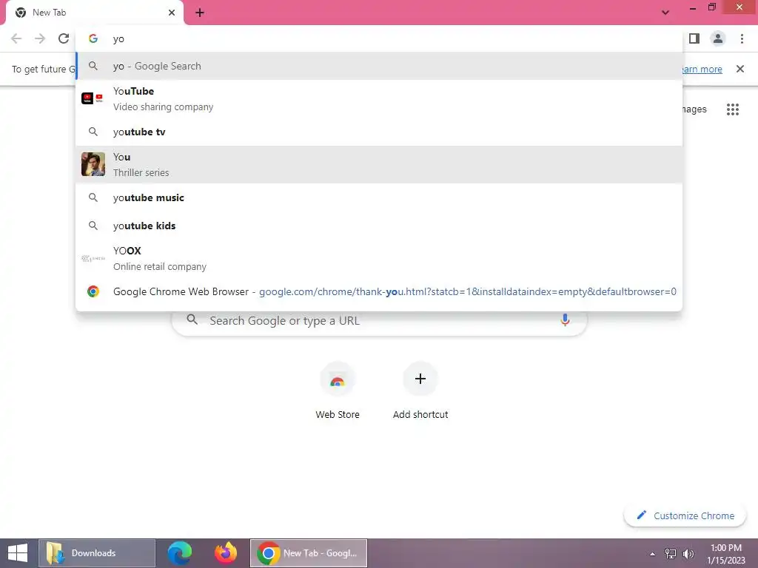This screenshot has height=568, width=758.
Task: Select the YouTube video sharing company suggestion
Action: pyautogui.click(x=379, y=98)
